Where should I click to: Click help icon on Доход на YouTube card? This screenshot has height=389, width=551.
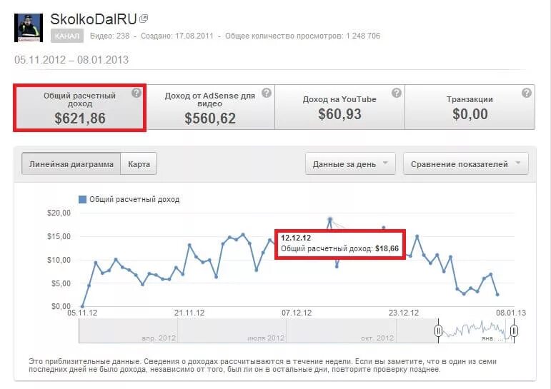[x=397, y=93]
